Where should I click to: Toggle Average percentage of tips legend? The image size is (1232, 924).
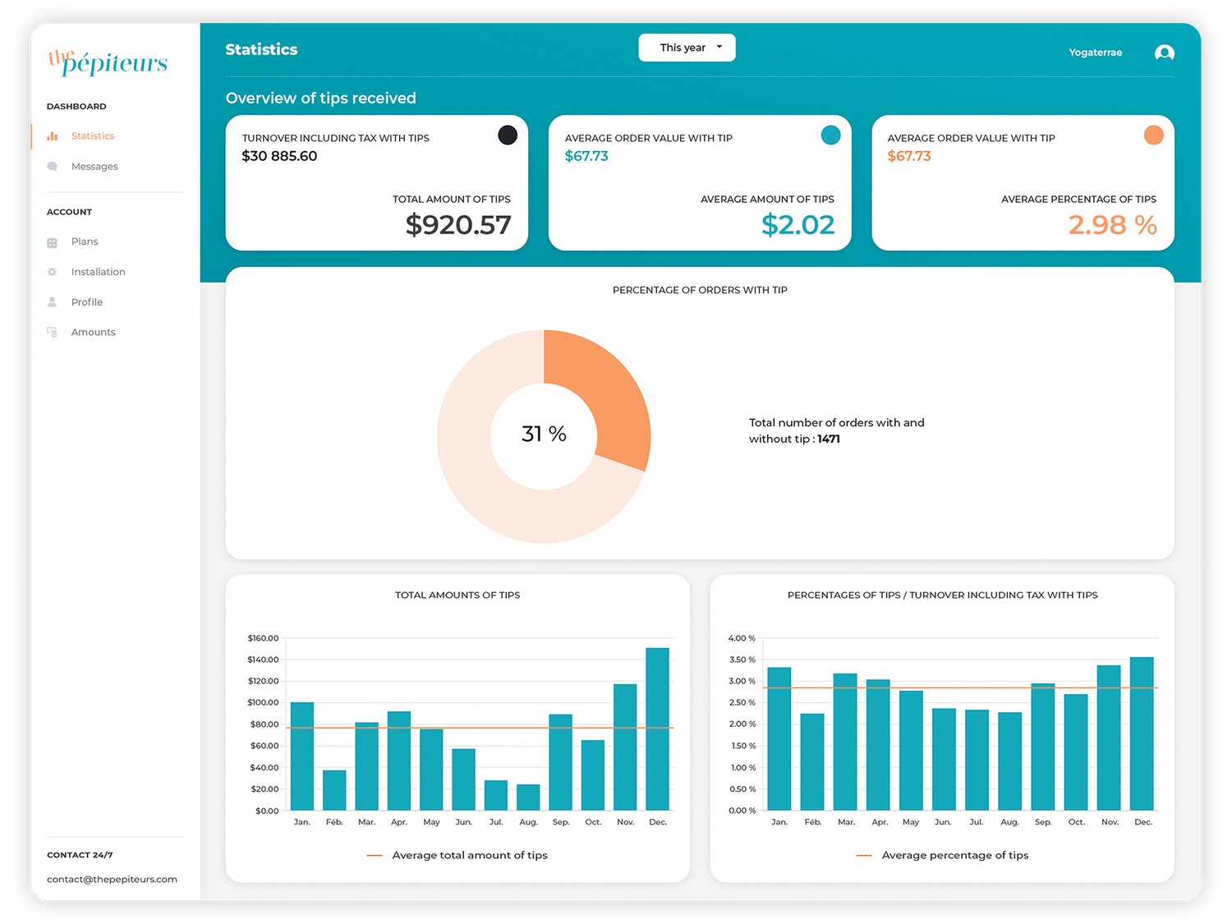point(942,856)
